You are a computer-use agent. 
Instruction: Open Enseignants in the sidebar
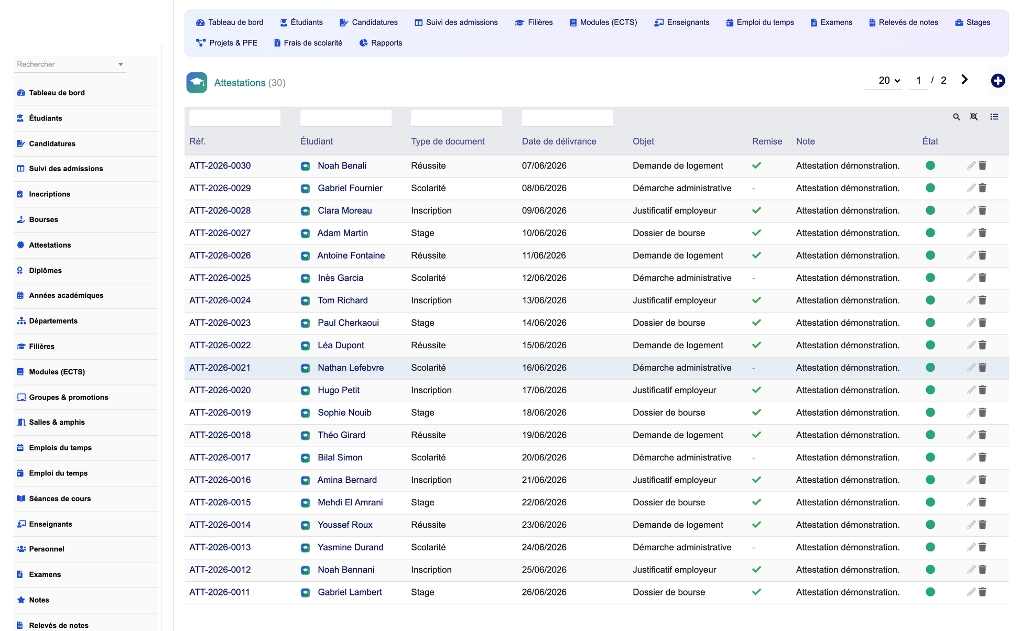coord(50,524)
